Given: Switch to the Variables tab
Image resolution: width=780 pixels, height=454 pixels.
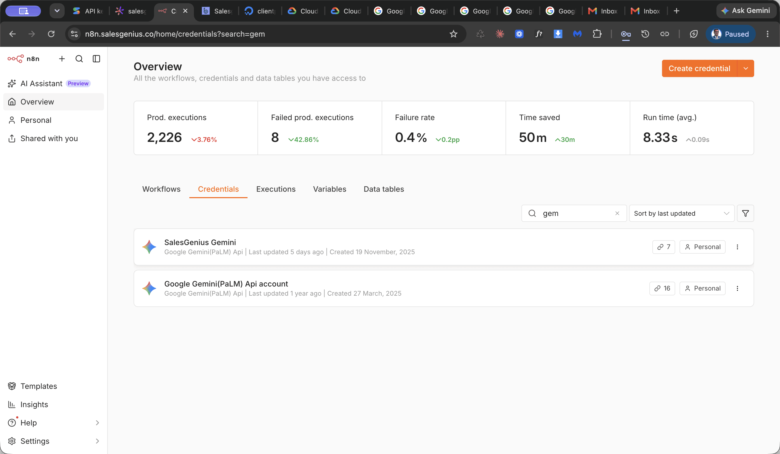Looking at the screenshot, I should coord(330,189).
